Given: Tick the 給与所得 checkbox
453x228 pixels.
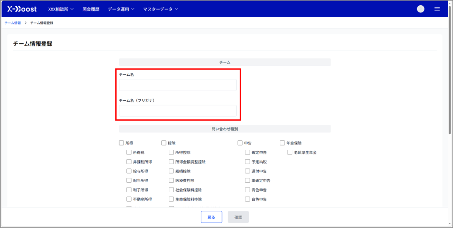Looking at the screenshot, I should (129, 171).
